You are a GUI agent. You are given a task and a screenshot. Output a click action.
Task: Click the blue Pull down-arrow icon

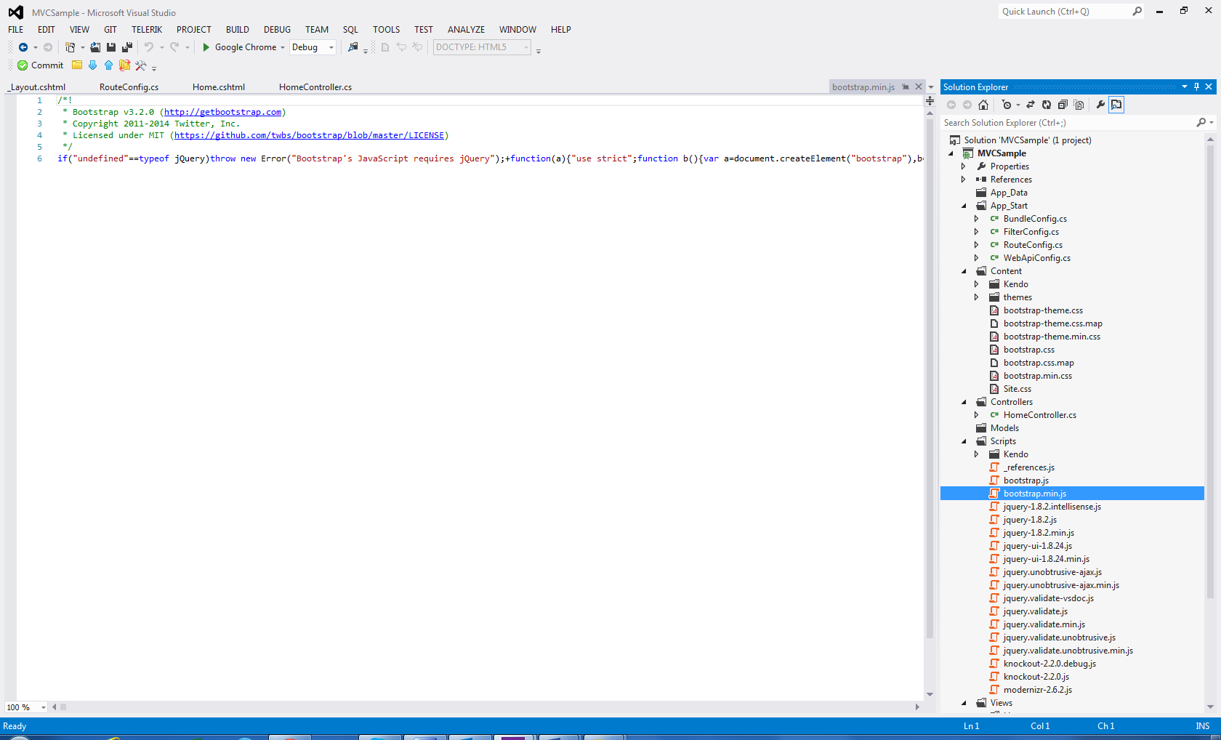pyautogui.click(x=92, y=65)
